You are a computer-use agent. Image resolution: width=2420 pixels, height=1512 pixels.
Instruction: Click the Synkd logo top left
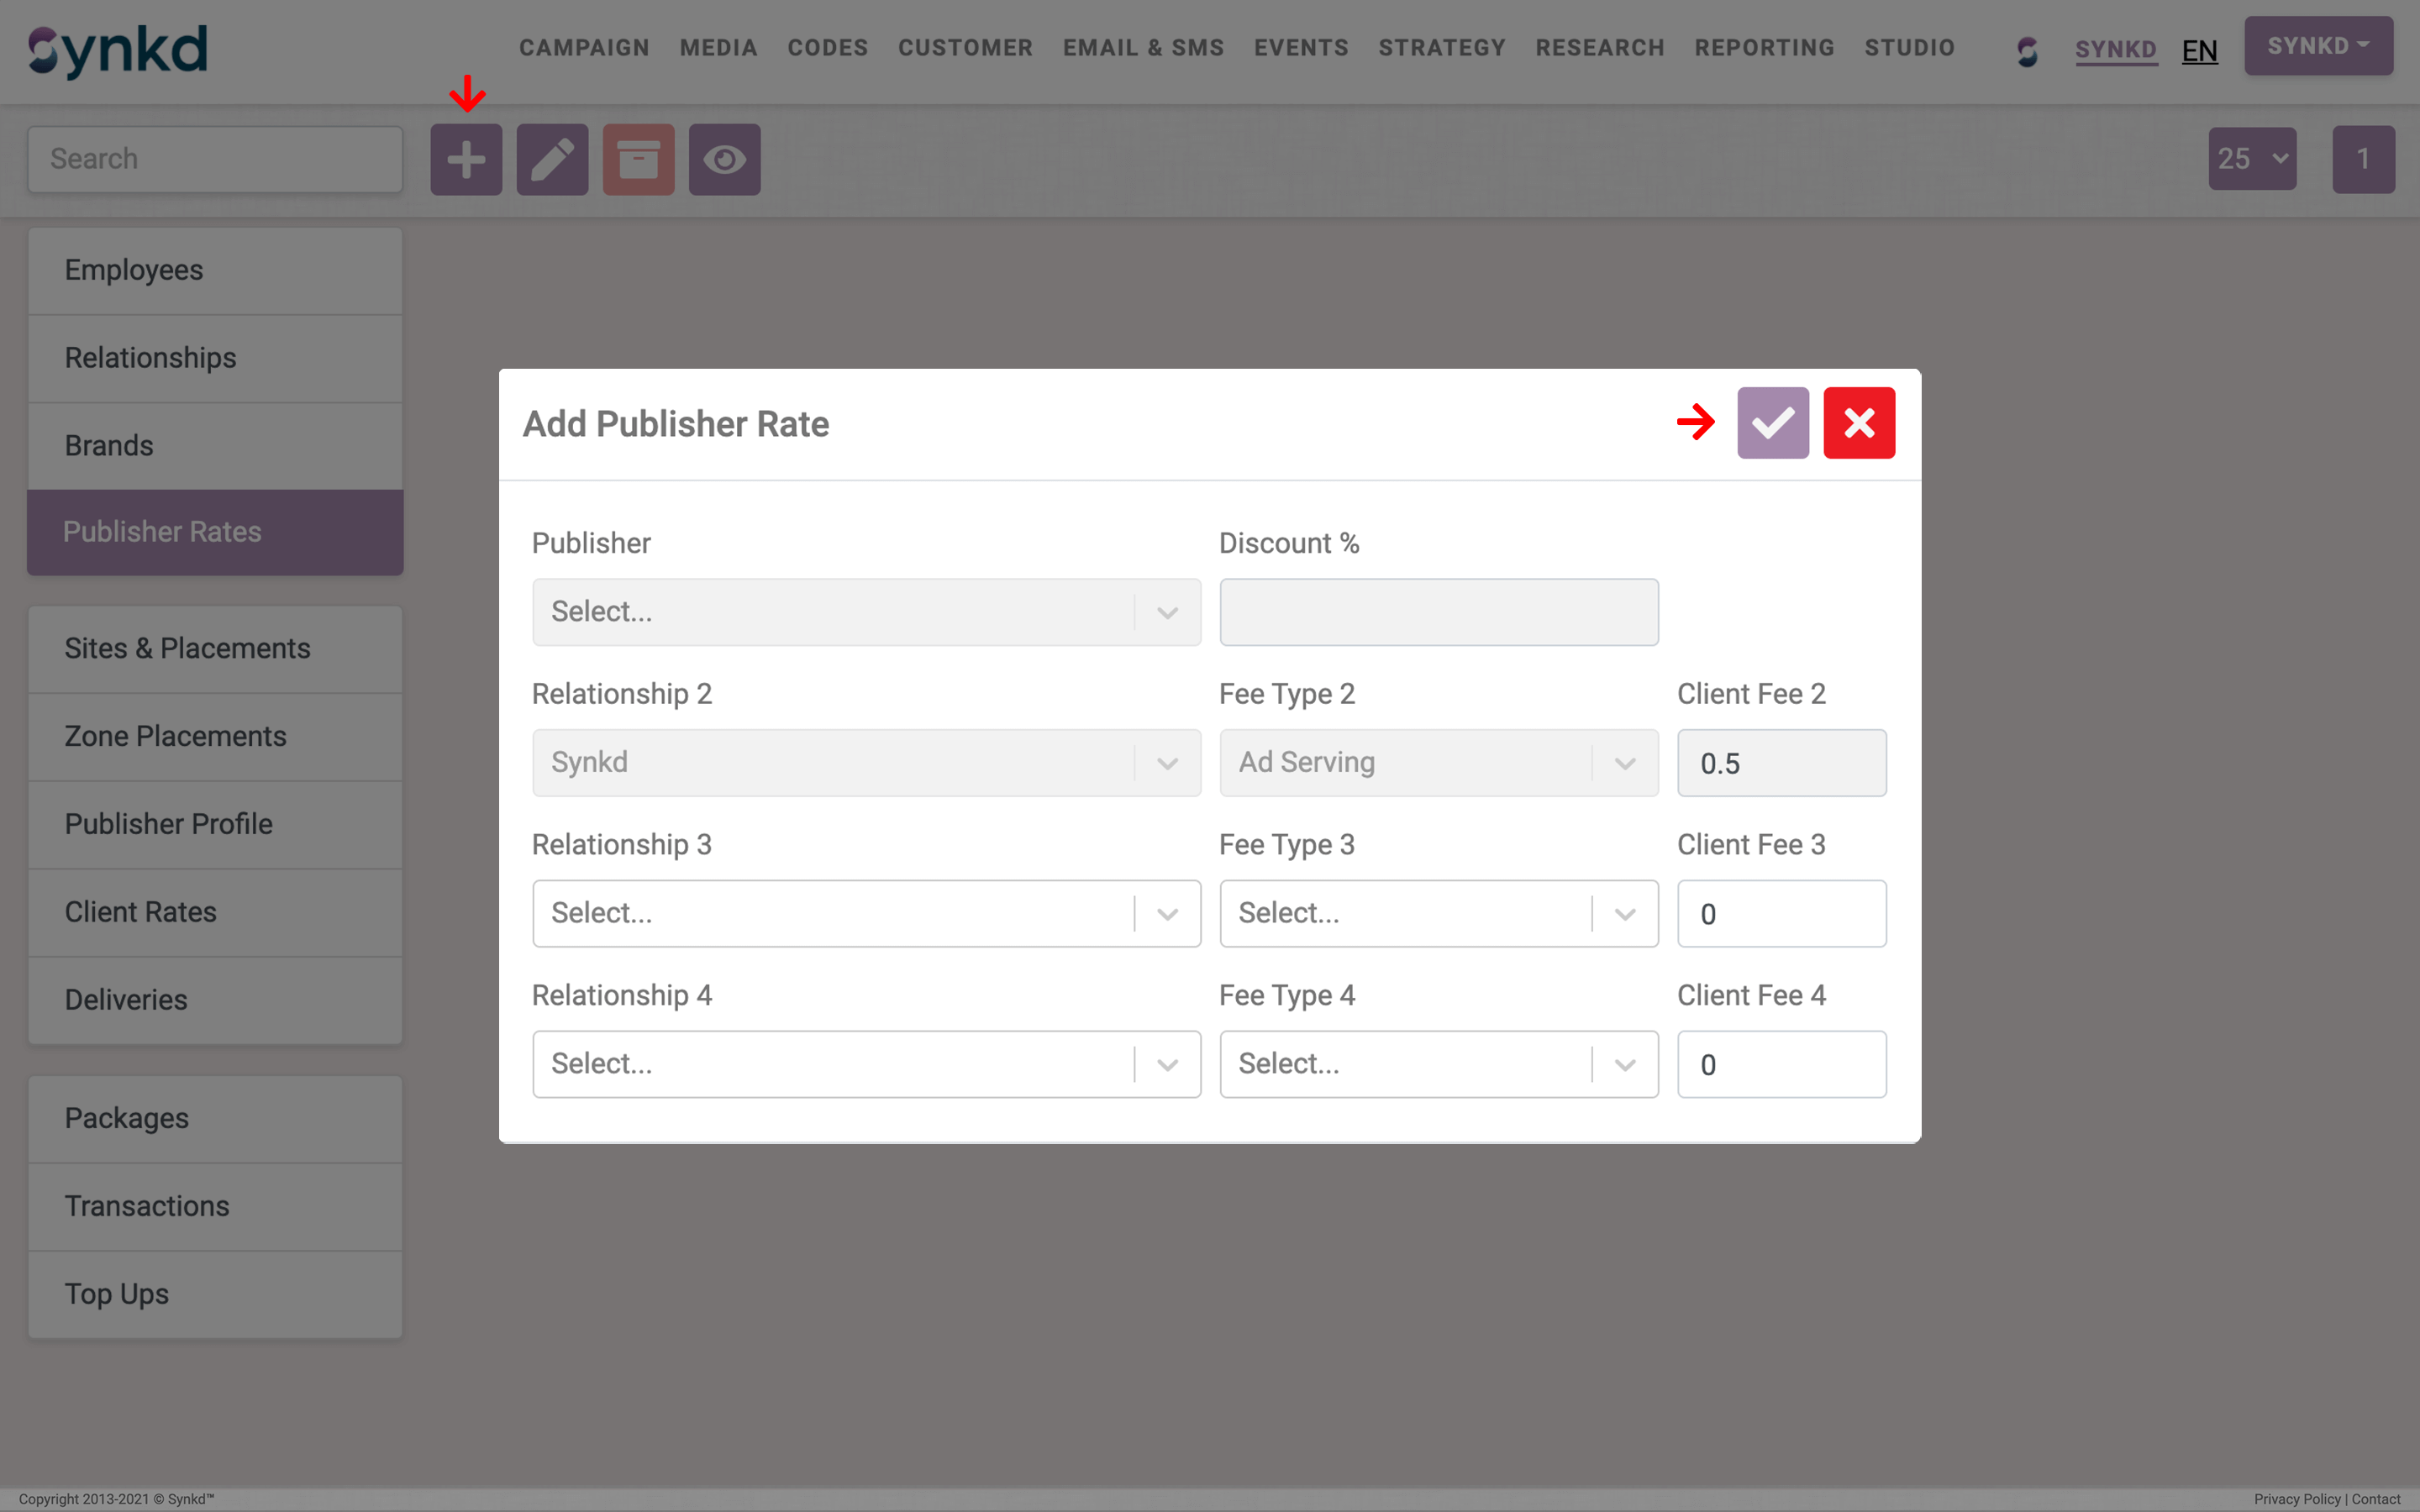[118, 50]
